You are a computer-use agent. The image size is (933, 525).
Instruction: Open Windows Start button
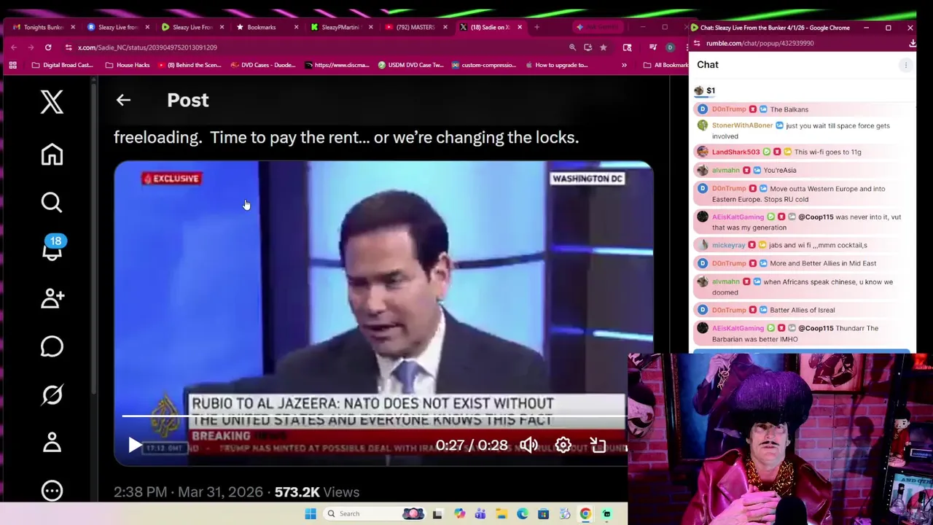click(311, 513)
